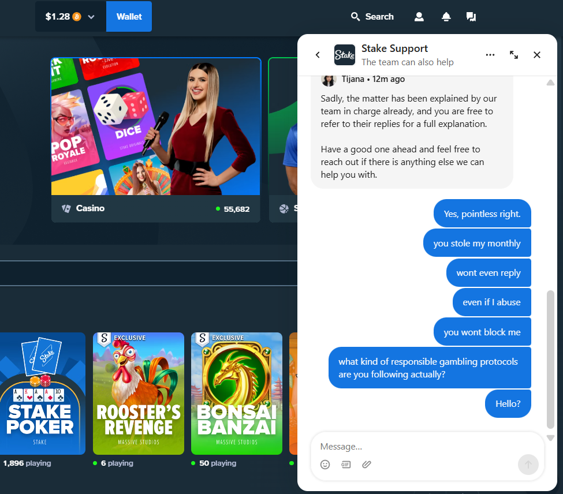The image size is (563, 494).
Task: Open the notifications bell
Action: pyautogui.click(x=446, y=17)
